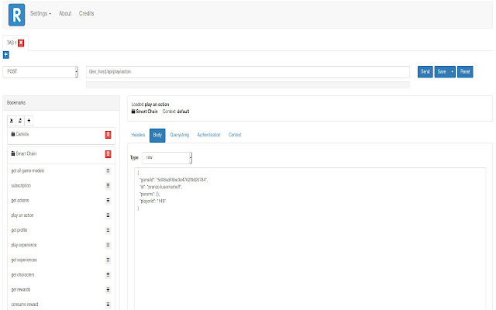Click the export bookmarks icon
This screenshot has width=496, height=310.
pos(20,121)
